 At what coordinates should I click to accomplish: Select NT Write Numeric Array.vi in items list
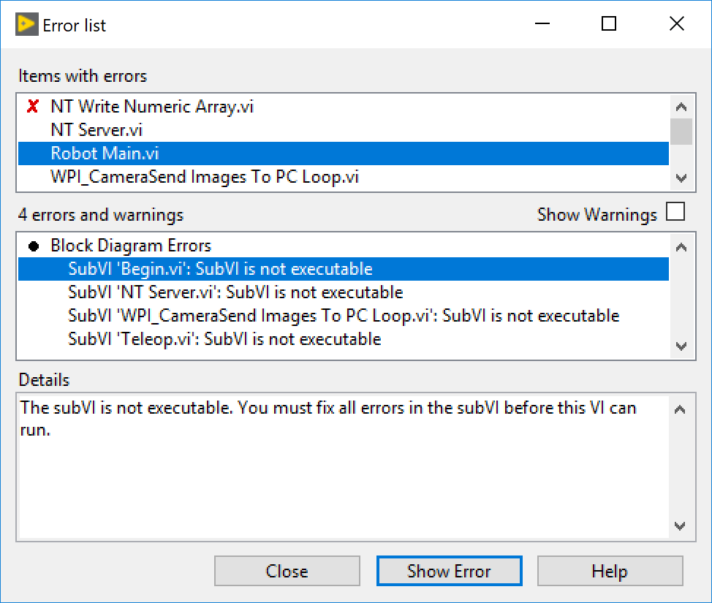[344, 106]
